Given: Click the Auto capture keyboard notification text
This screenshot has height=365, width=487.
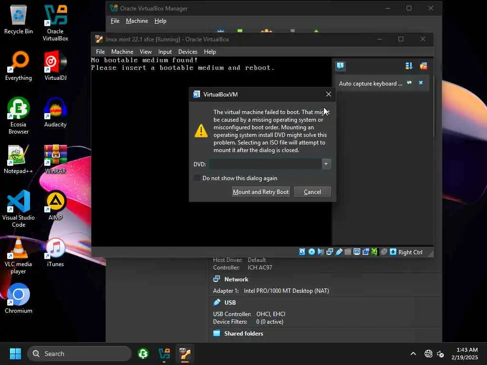Looking at the screenshot, I should [370, 84].
